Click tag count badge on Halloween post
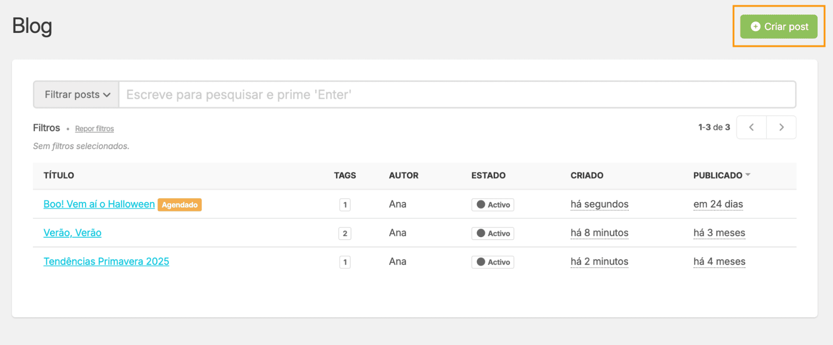The width and height of the screenshot is (833, 345). pyautogui.click(x=345, y=205)
